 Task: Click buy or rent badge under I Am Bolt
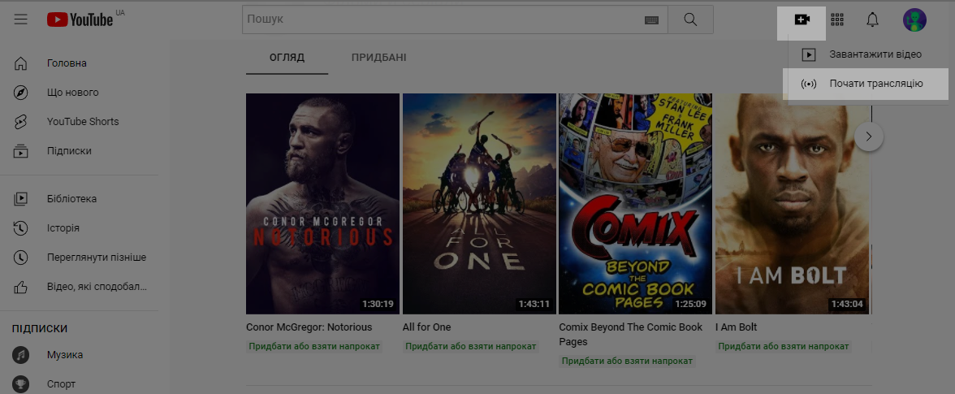[783, 347]
